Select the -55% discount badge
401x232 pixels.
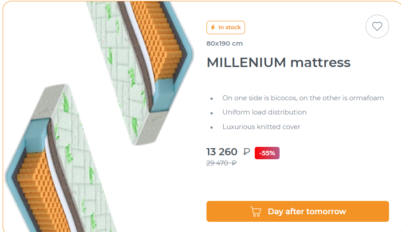[267, 153]
